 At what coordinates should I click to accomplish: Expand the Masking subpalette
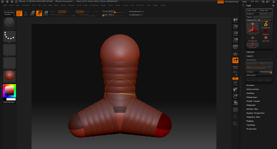[250, 93]
